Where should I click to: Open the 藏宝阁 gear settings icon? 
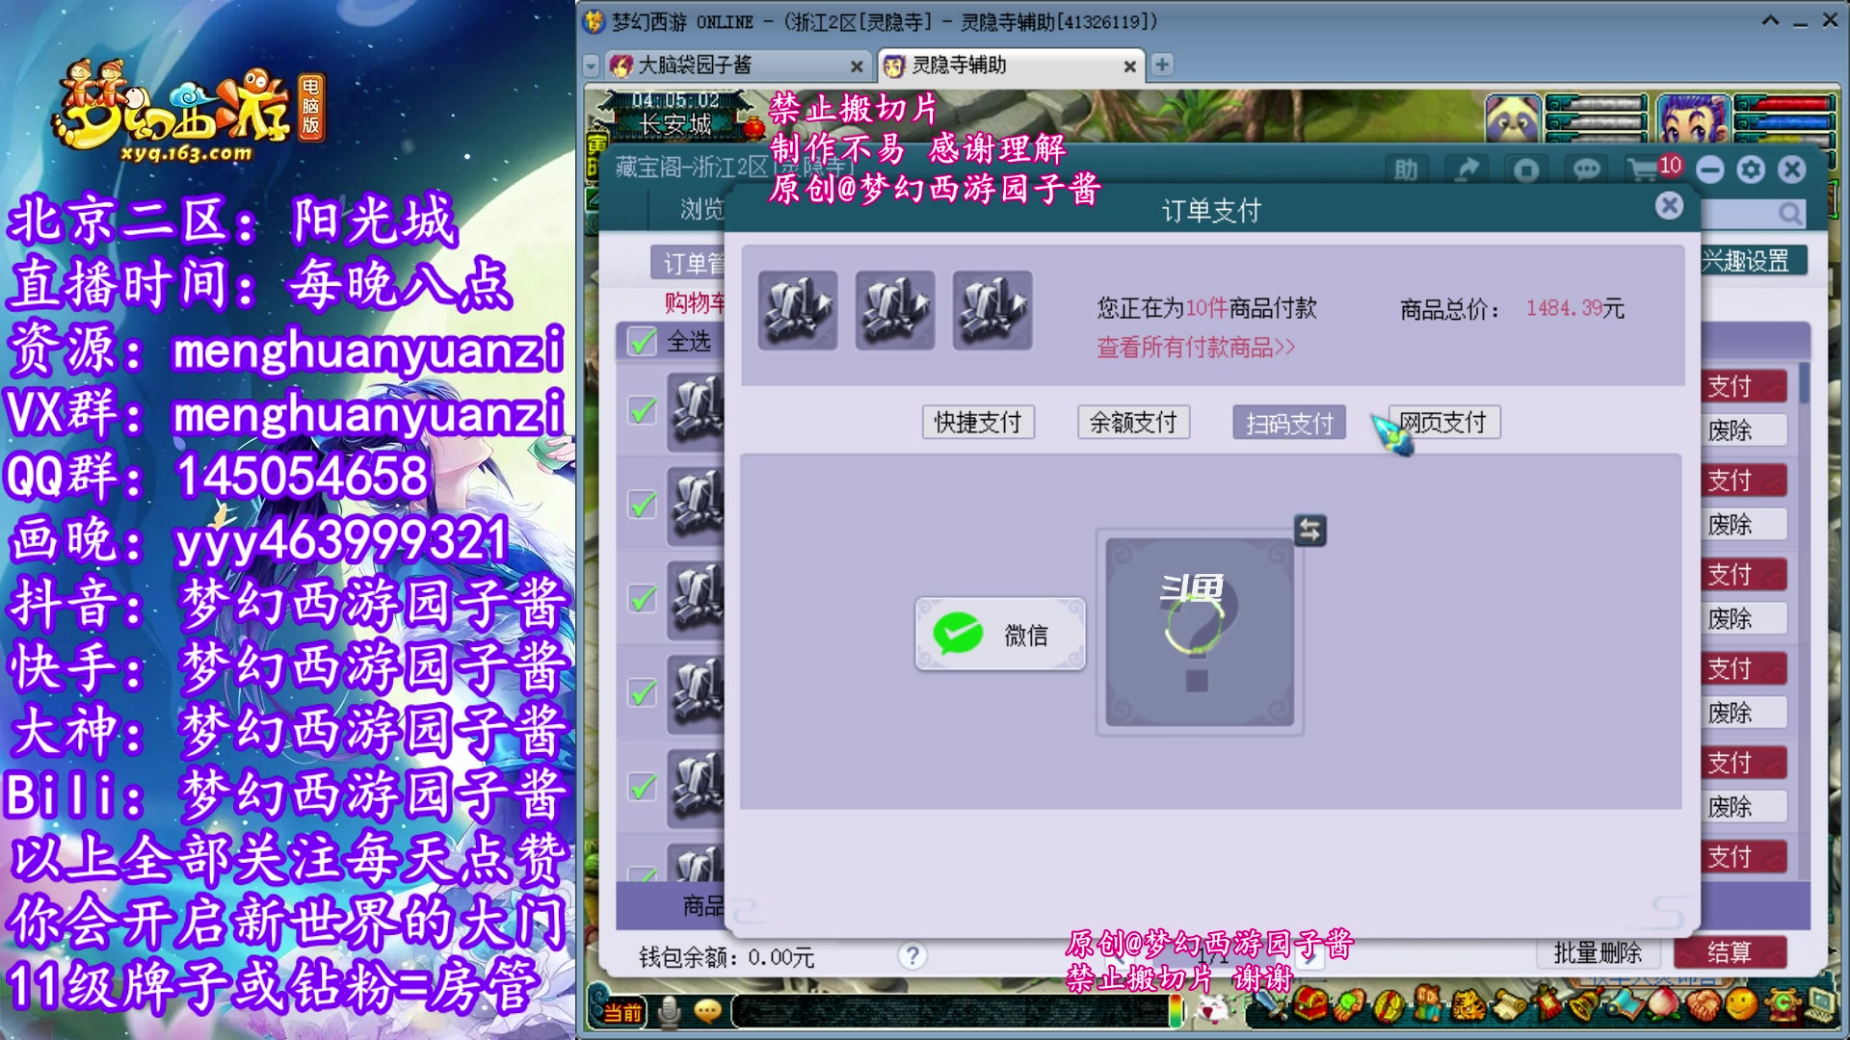(1751, 170)
